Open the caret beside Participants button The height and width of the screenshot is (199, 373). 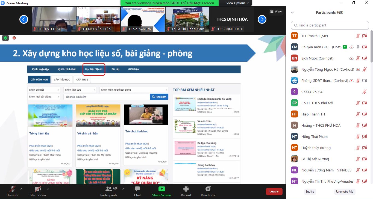(123, 189)
